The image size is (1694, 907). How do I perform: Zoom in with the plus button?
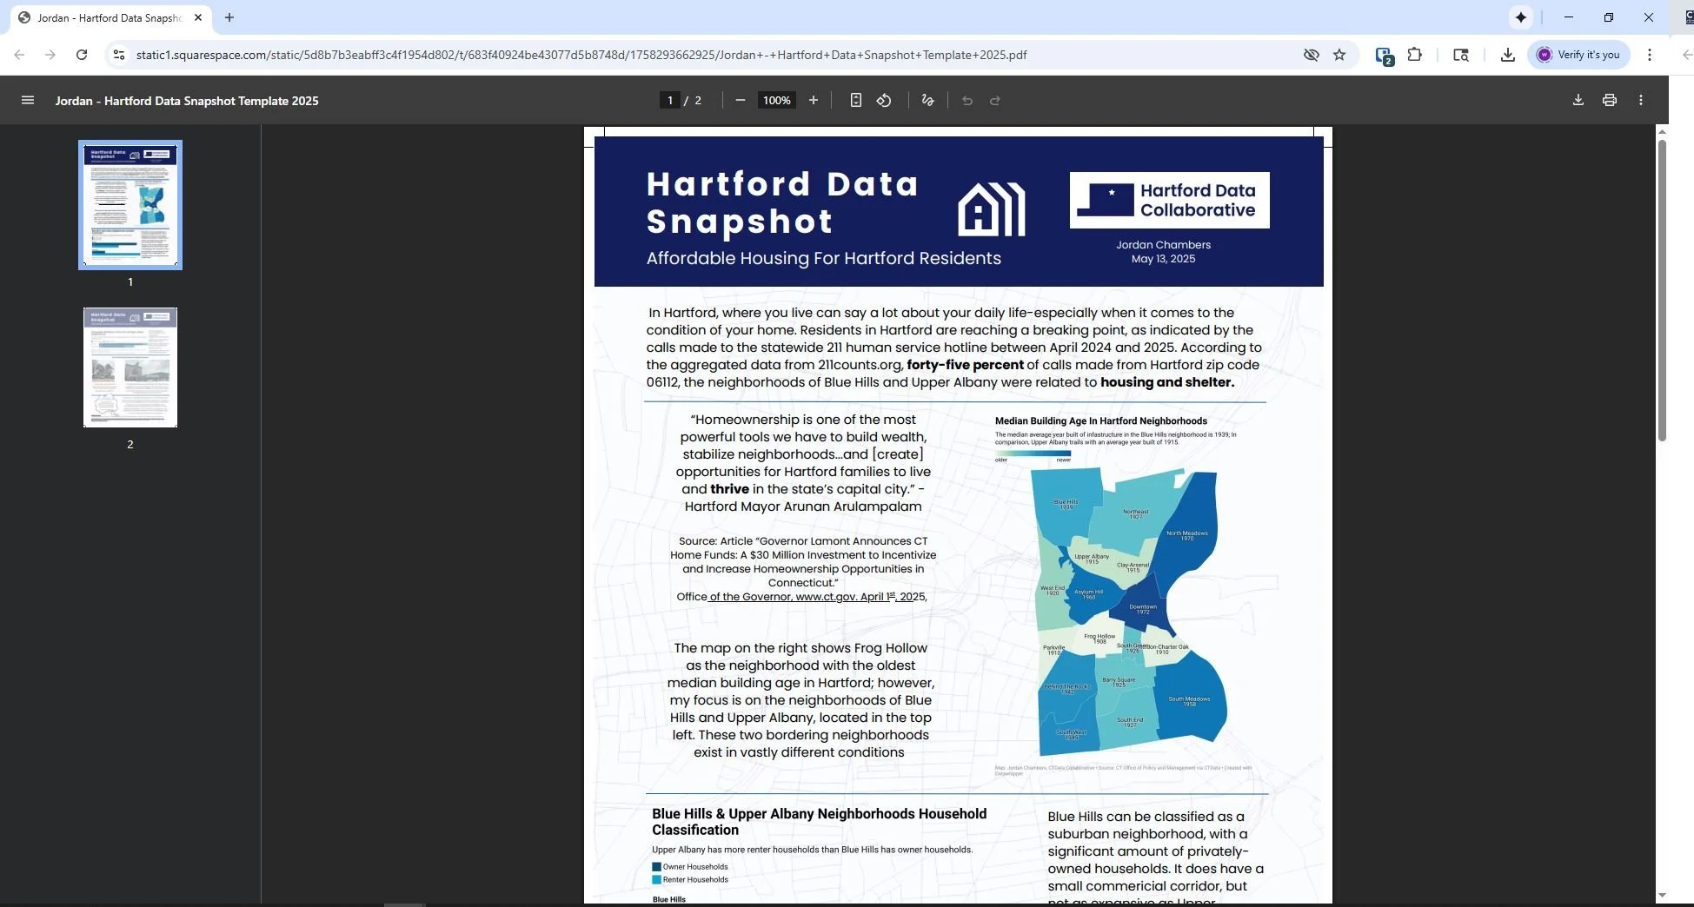pyautogui.click(x=814, y=101)
